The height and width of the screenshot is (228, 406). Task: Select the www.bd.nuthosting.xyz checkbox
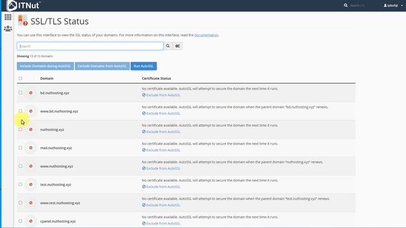20,111
